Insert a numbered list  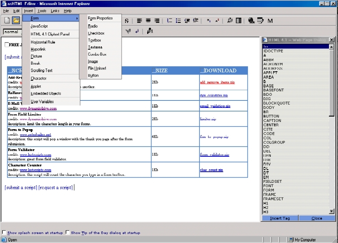click(170, 21)
